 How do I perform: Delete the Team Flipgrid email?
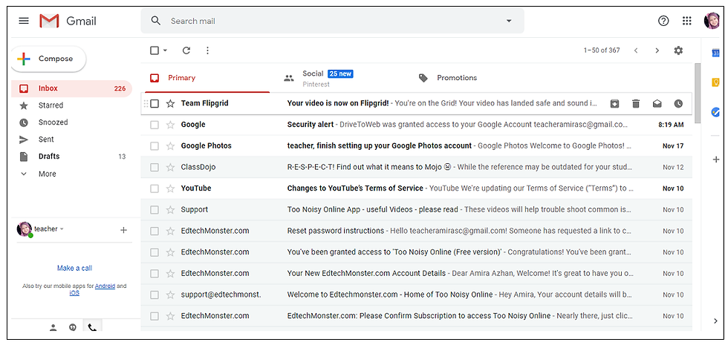click(x=636, y=103)
